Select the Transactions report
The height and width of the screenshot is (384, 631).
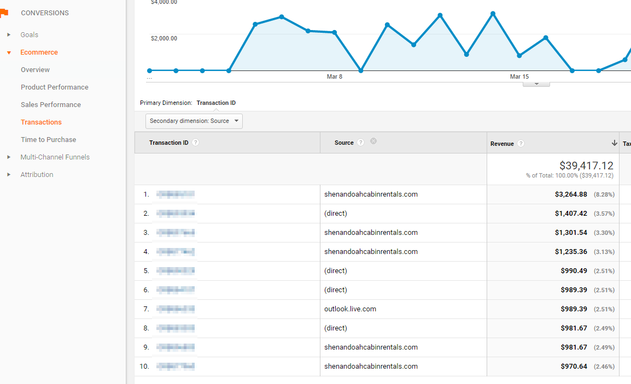[41, 122]
